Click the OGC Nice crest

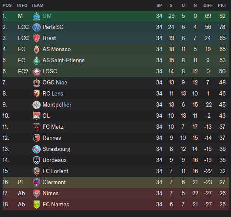(x=37, y=83)
